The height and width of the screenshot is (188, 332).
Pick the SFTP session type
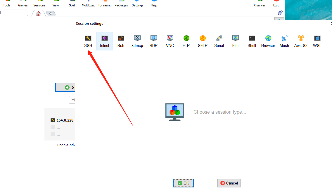(203, 41)
